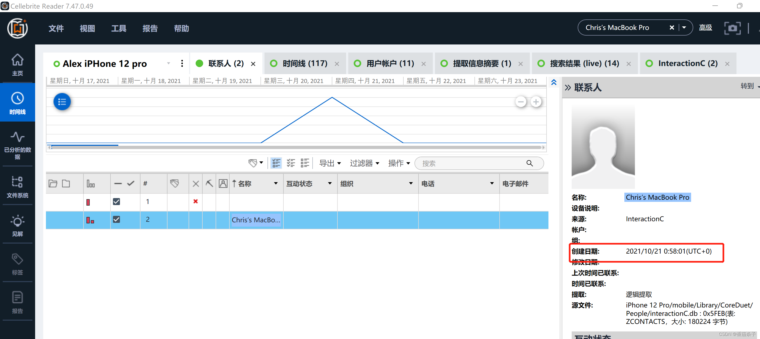Open the File (文件) menu
The width and height of the screenshot is (760, 339).
coord(56,28)
